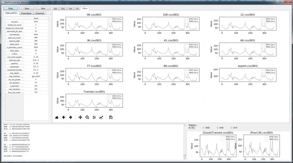
Task: Click the export.csv(BO) plot
Action: coord(248,75)
